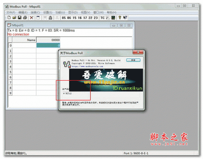Click the OK button in About dialog
Viewport: 203px width, 159px height.
[133, 60]
